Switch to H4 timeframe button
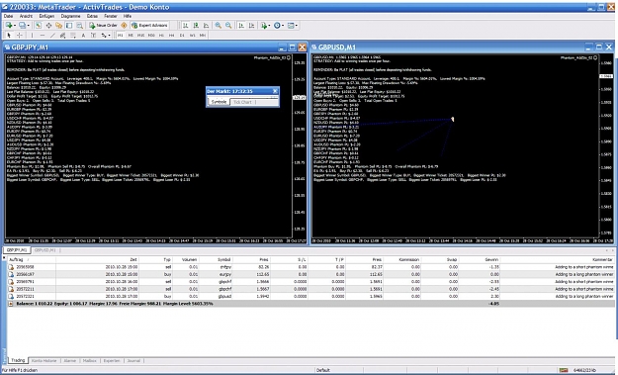This screenshot has width=618, height=375. point(172,35)
